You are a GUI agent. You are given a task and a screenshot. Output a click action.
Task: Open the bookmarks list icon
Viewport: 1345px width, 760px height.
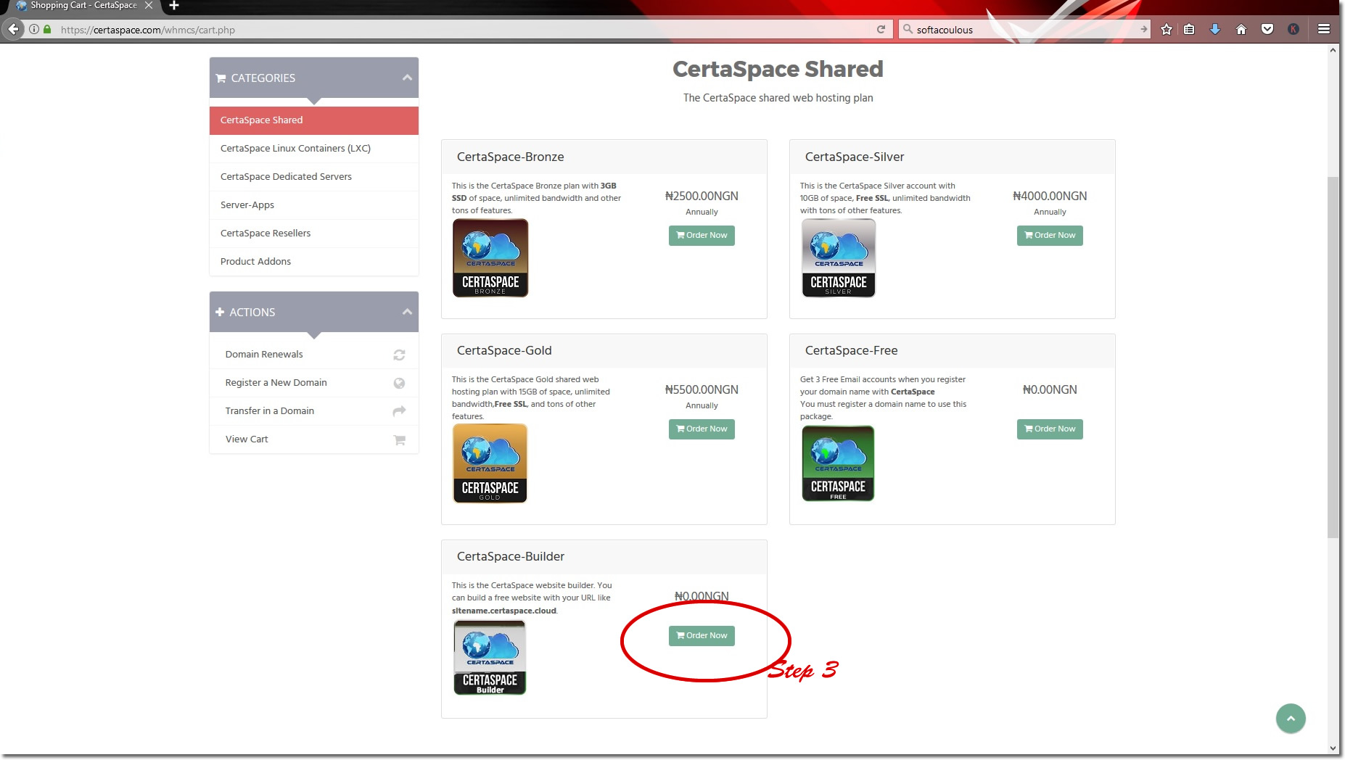click(1189, 30)
